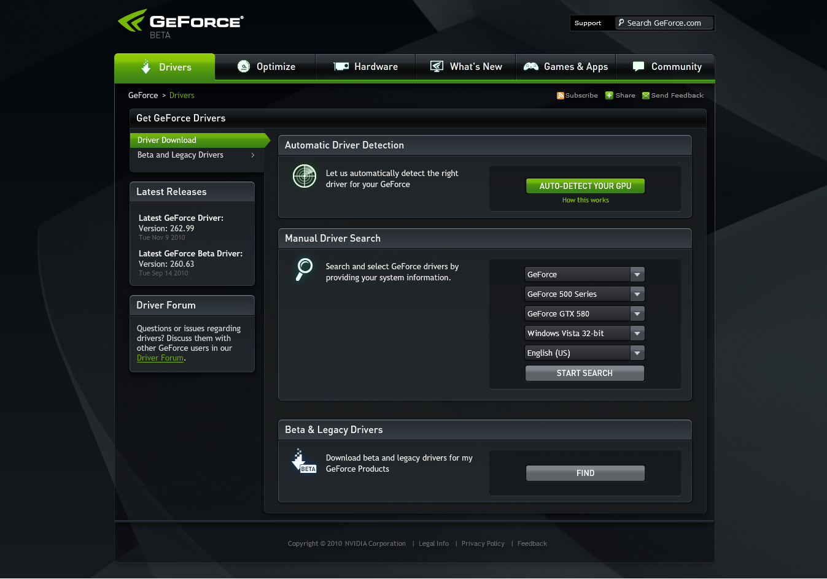Click the Beta & Legacy Drivers heading
The width and height of the screenshot is (827, 579).
tap(334, 430)
